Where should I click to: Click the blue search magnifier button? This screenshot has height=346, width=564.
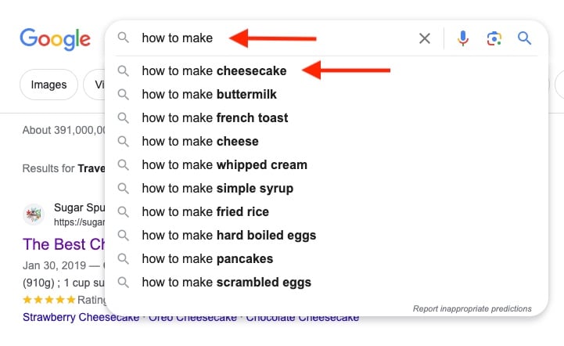pyautogui.click(x=525, y=38)
